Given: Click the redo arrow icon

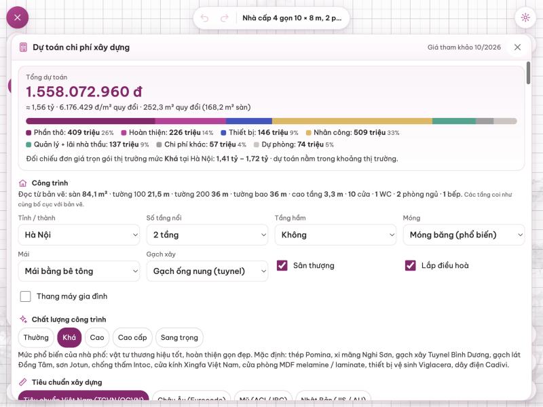Looking at the screenshot, I should (225, 18).
